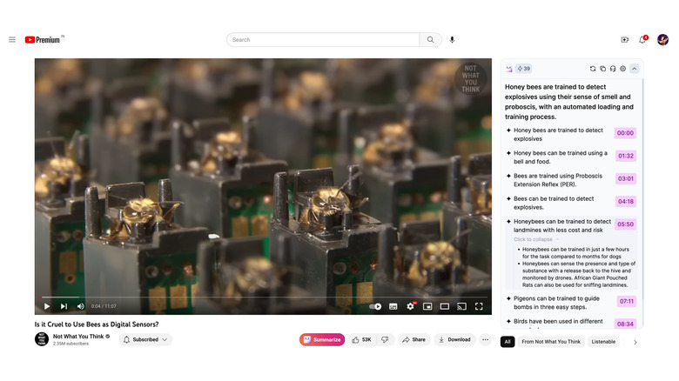Toggle subtitles/closed captions button
The height and width of the screenshot is (381, 679).
click(x=393, y=306)
